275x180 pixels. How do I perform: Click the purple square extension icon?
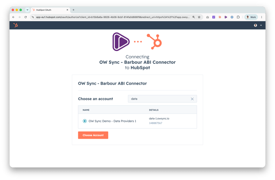click(213, 17)
